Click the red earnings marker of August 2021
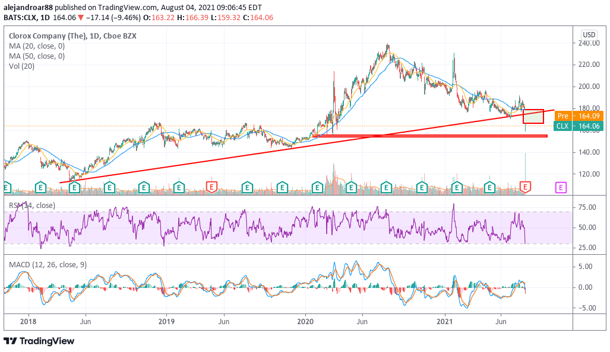610x352 pixels. 525,187
